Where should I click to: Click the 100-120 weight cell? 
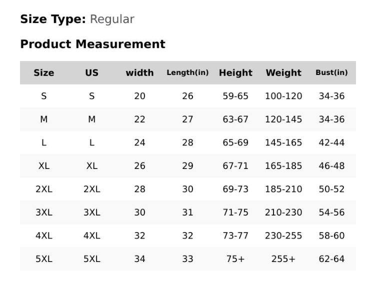click(283, 96)
